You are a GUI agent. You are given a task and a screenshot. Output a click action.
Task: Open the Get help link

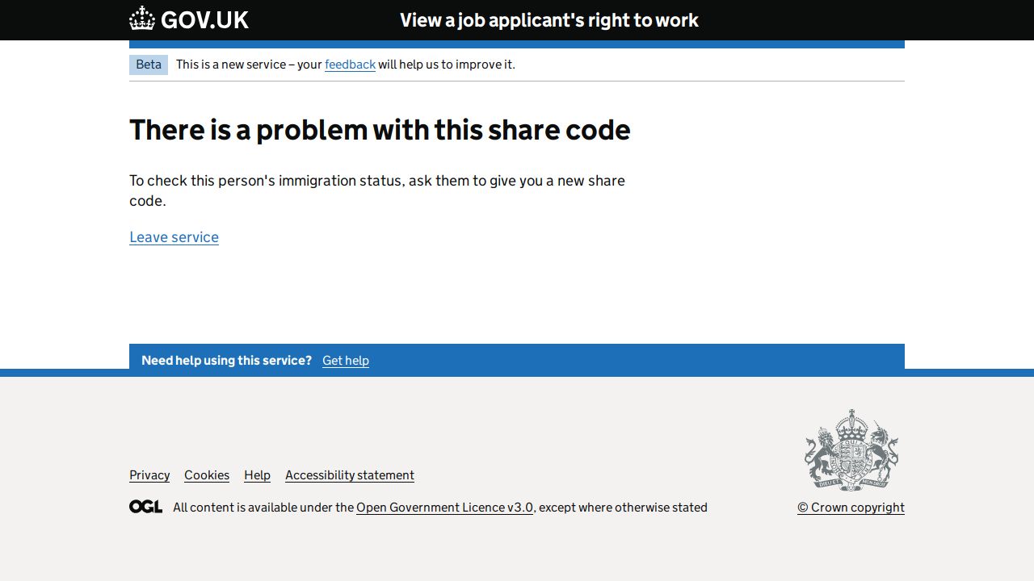tap(346, 361)
